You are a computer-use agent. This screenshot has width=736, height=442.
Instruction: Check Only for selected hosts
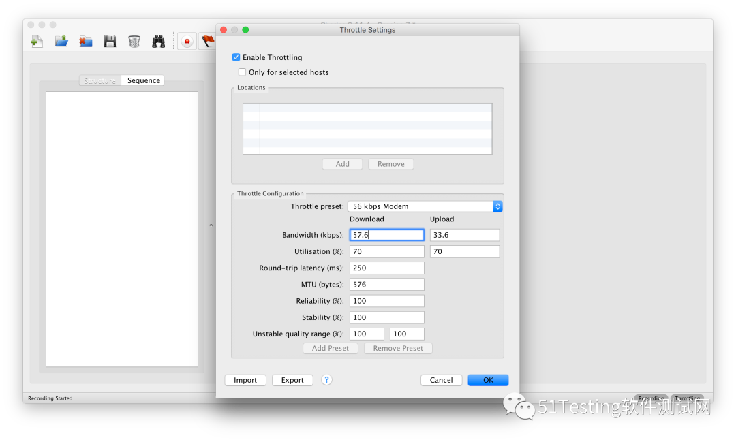tap(242, 72)
